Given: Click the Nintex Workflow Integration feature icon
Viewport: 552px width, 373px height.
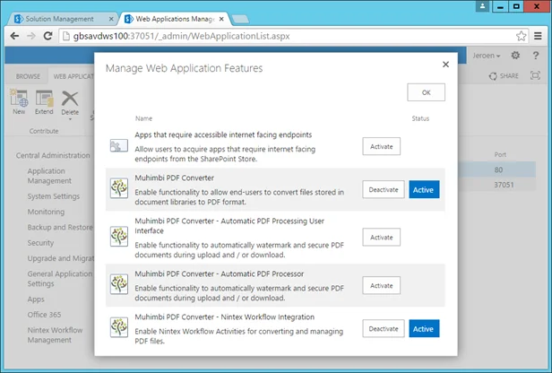Looking at the screenshot, I should pos(118,328).
